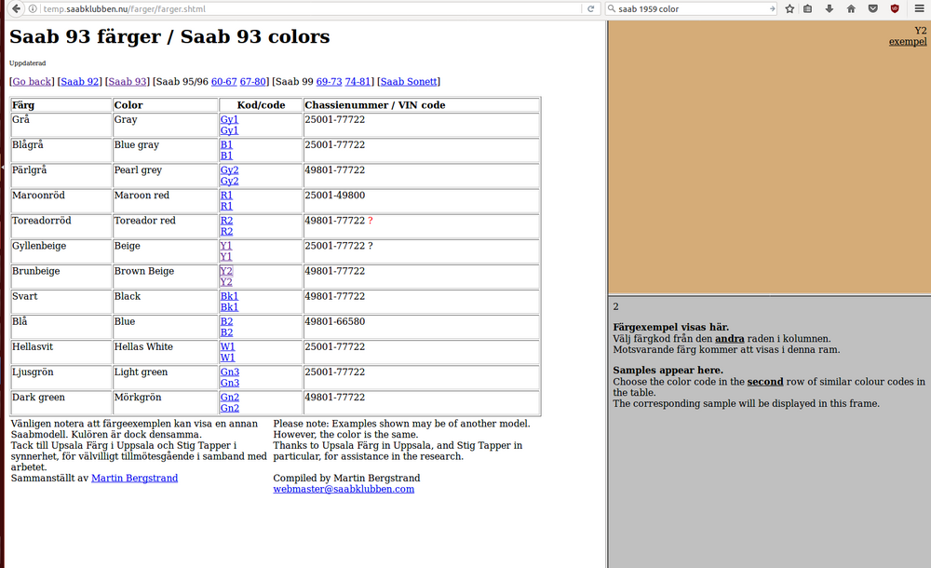Screen dimensions: 931x568
Task: Click upper R2 code for Toreador red
Action: point(226,221)
